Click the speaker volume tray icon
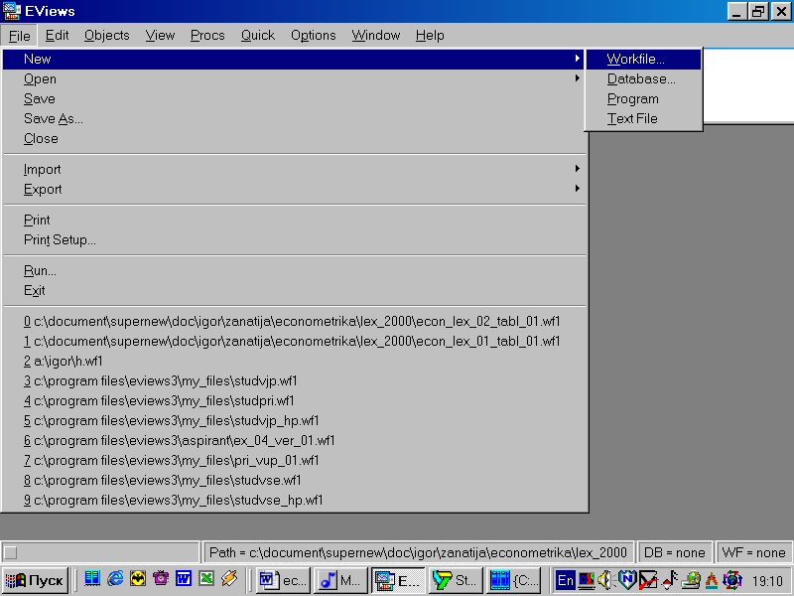Image resolution: width=794 pixels, height=596 pixels. [x=606, y=580]
